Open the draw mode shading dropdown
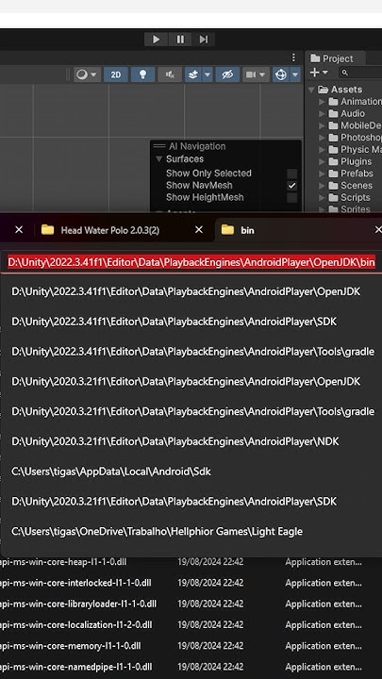The width and height of the screenshot is (382, 679). (88, 75)
